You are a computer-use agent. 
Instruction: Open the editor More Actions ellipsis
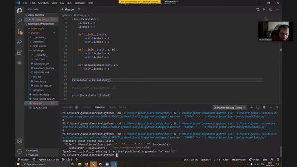pyautogui.click(x=277, y=9)
